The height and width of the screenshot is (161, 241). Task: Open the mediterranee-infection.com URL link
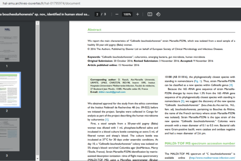[212, 158]
